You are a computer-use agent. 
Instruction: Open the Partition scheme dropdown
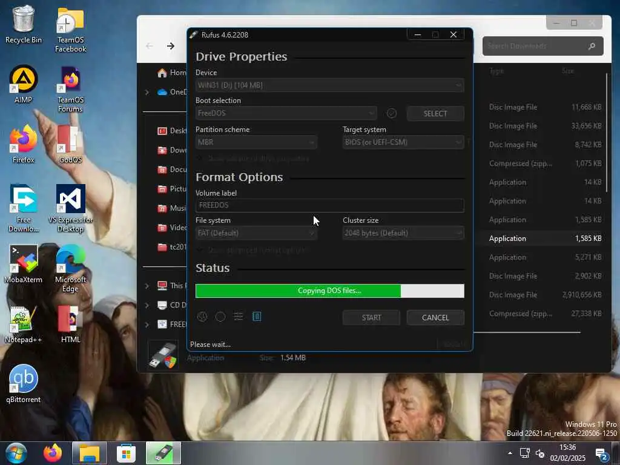tap(256, 142)
